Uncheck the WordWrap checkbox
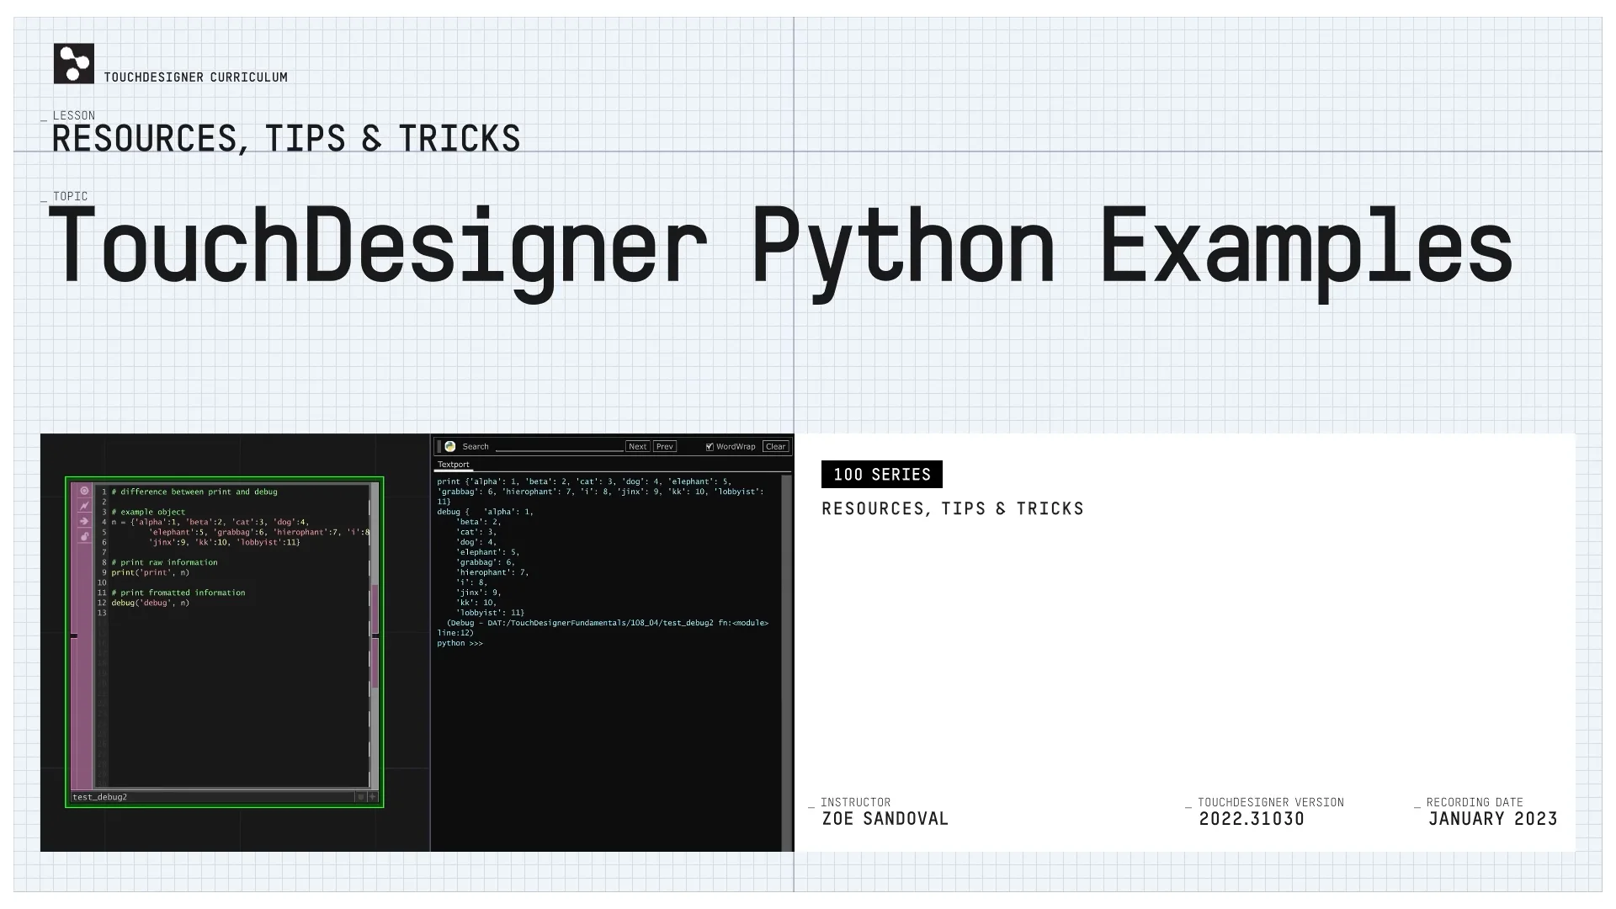 click(710, 447)
